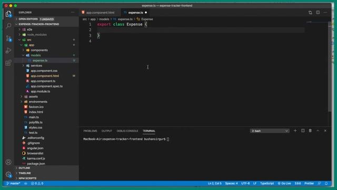Split the editor right
Viewport: 337px width, 190px height.
(318, 13)
